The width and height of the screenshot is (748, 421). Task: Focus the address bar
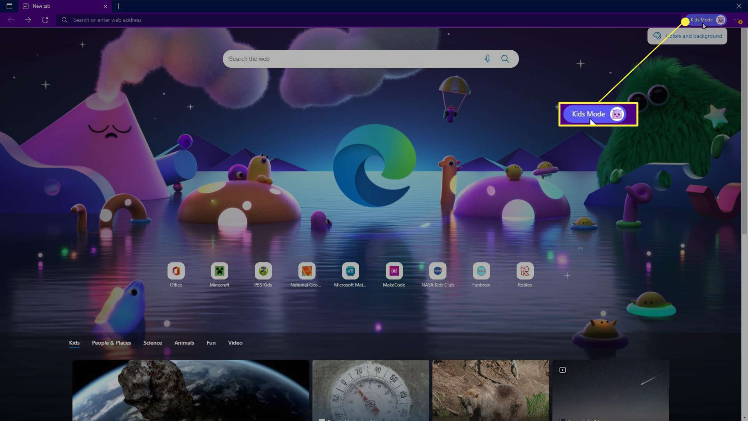point(368,20)
